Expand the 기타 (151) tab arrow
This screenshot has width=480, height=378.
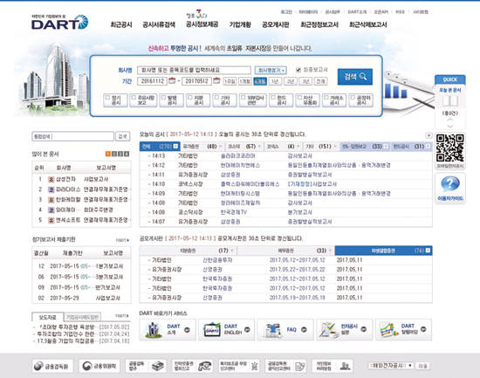(x=335, y=147)
